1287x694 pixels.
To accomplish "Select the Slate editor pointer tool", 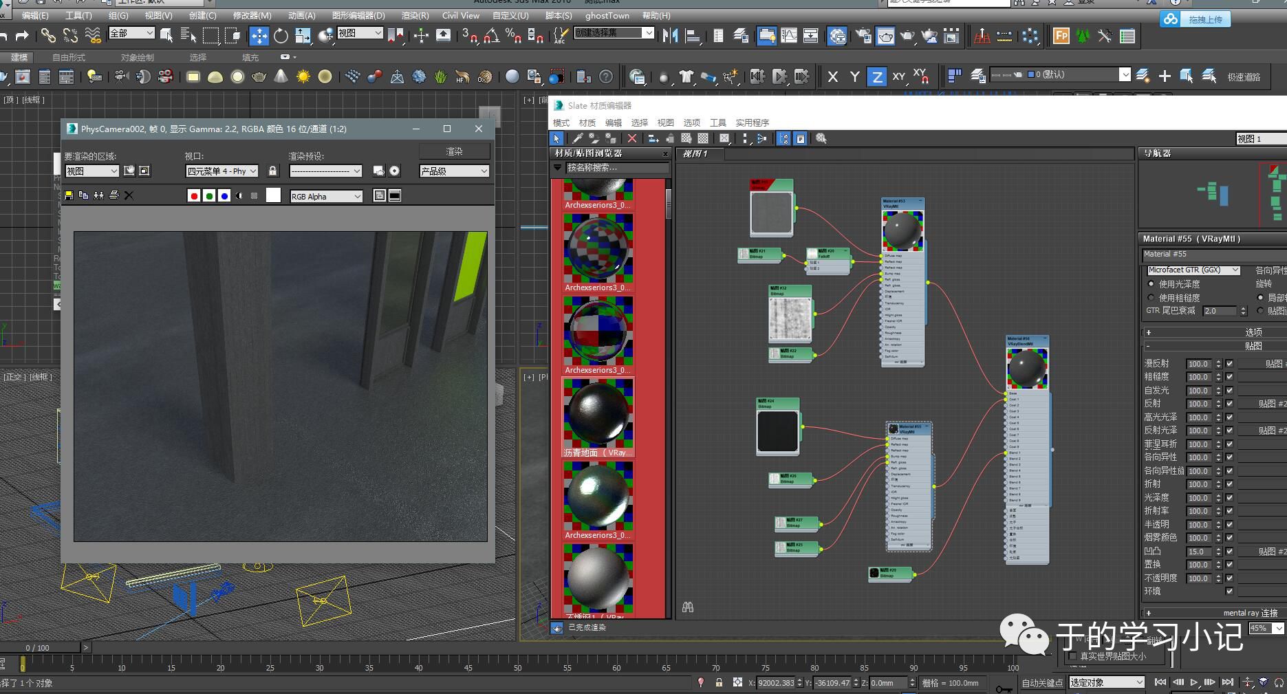I will (x=556, y=138).
